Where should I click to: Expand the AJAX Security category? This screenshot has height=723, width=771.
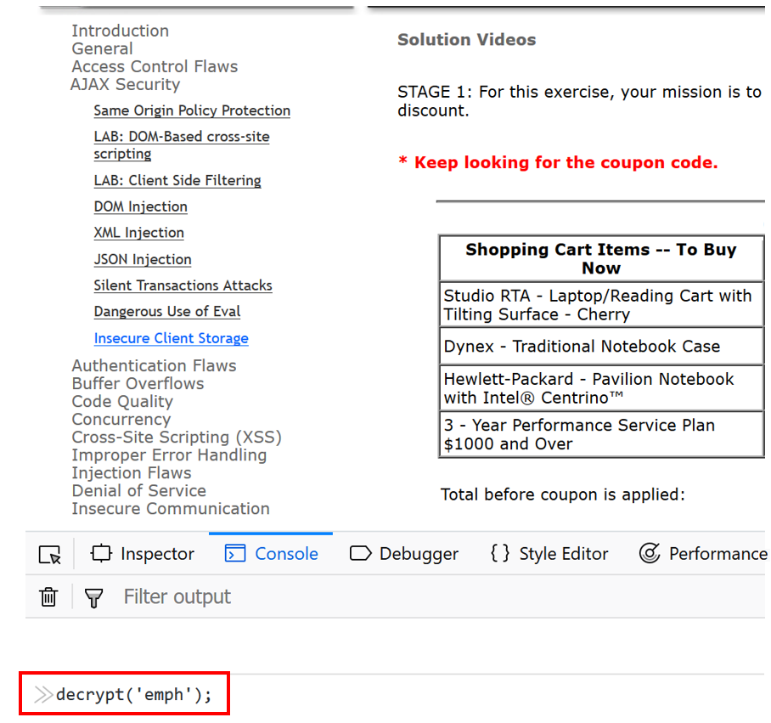tap(125, 84)
